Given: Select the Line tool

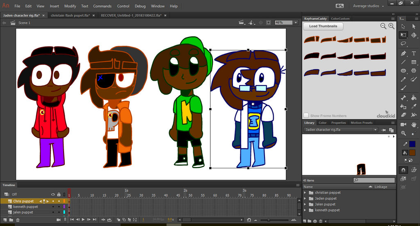Looking at the screenshot, I should coord(403,62).
